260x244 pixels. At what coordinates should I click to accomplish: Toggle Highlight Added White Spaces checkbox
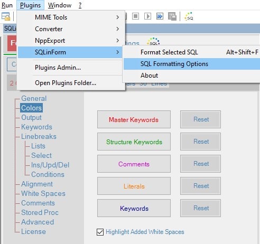pyautogui.click(x=100, y=232)
